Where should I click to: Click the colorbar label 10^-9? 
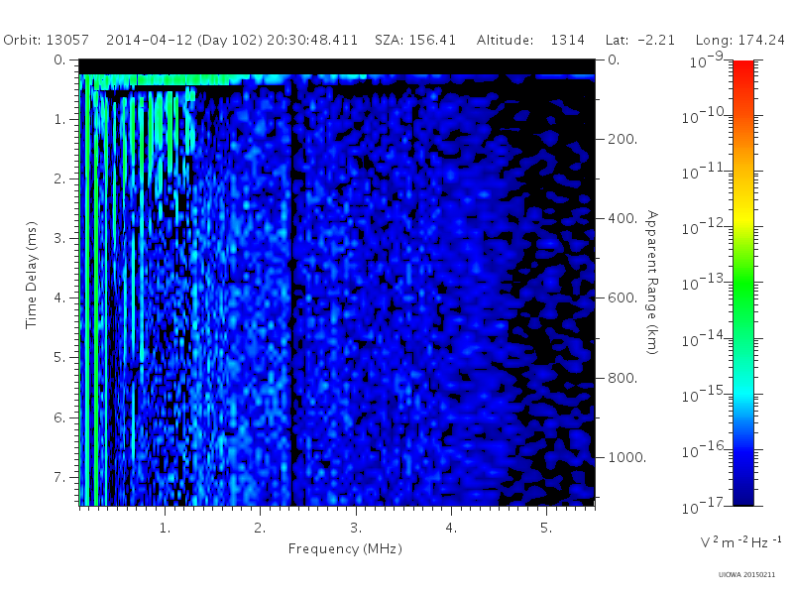pos(708,60)
